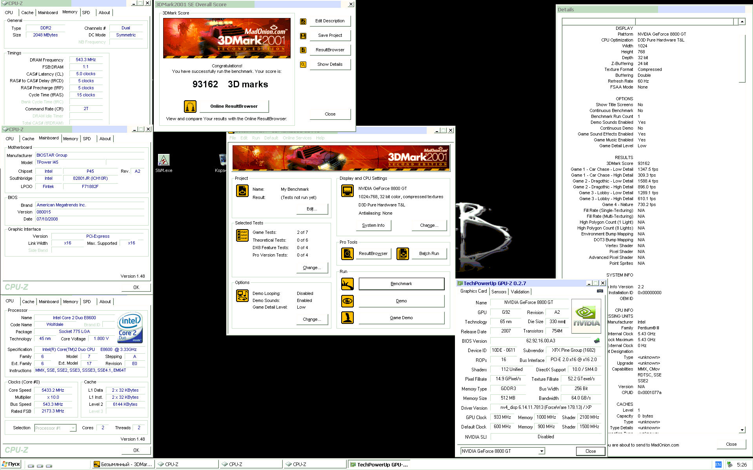Click the Demo eye icon
Image resolution: width=753 pixels, height=470 pixels.
tap(347, 301)
